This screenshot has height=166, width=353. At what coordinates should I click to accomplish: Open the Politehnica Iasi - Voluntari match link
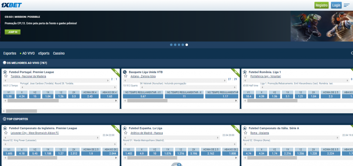[x=265, y=76]
